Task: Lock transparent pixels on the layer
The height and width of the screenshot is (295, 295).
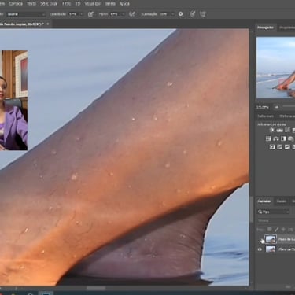Action: point(269,230)
